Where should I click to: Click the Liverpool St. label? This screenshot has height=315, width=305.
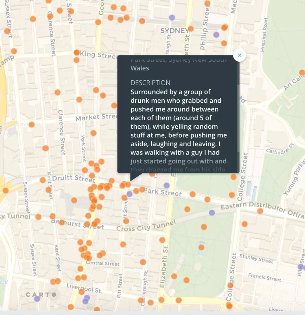(84, 288)
